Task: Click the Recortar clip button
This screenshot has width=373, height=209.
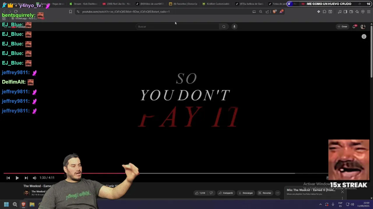Action: [265, 193]
